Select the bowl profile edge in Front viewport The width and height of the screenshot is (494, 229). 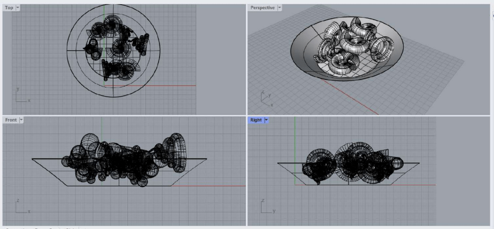point(48,172)
